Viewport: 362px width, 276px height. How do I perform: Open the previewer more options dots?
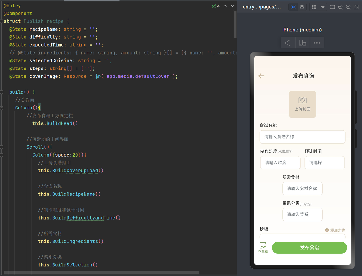[317, 43]
